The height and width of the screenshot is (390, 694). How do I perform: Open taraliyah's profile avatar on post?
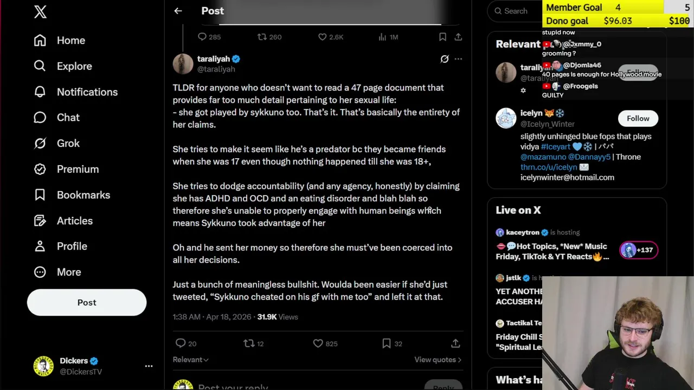click(183, 64)
